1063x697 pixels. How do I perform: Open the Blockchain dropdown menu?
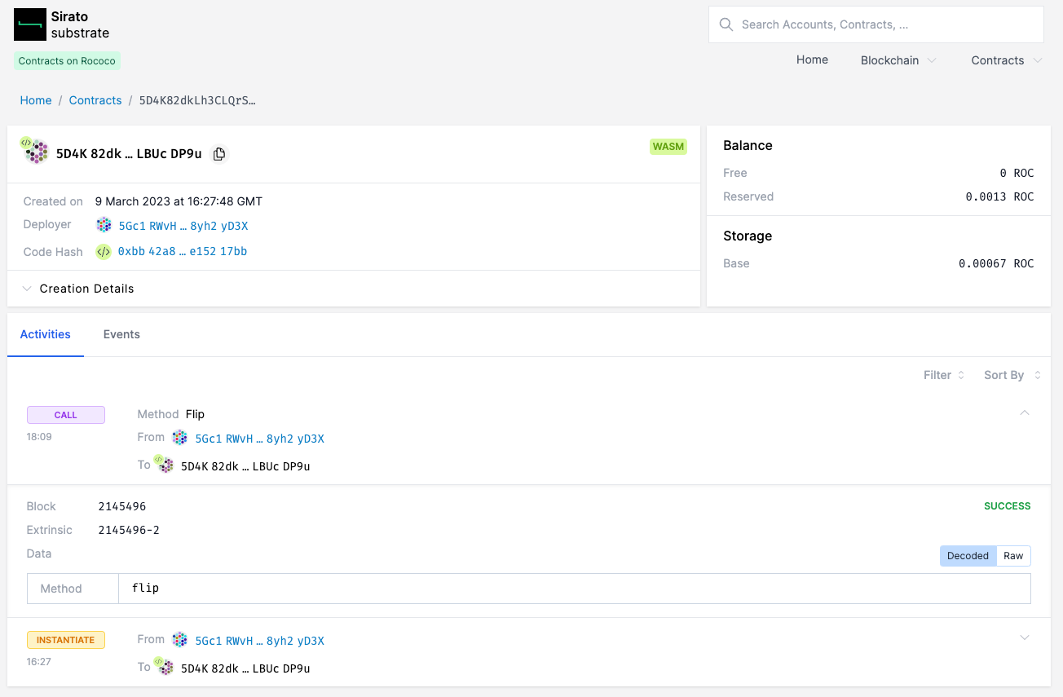[898, 60]
